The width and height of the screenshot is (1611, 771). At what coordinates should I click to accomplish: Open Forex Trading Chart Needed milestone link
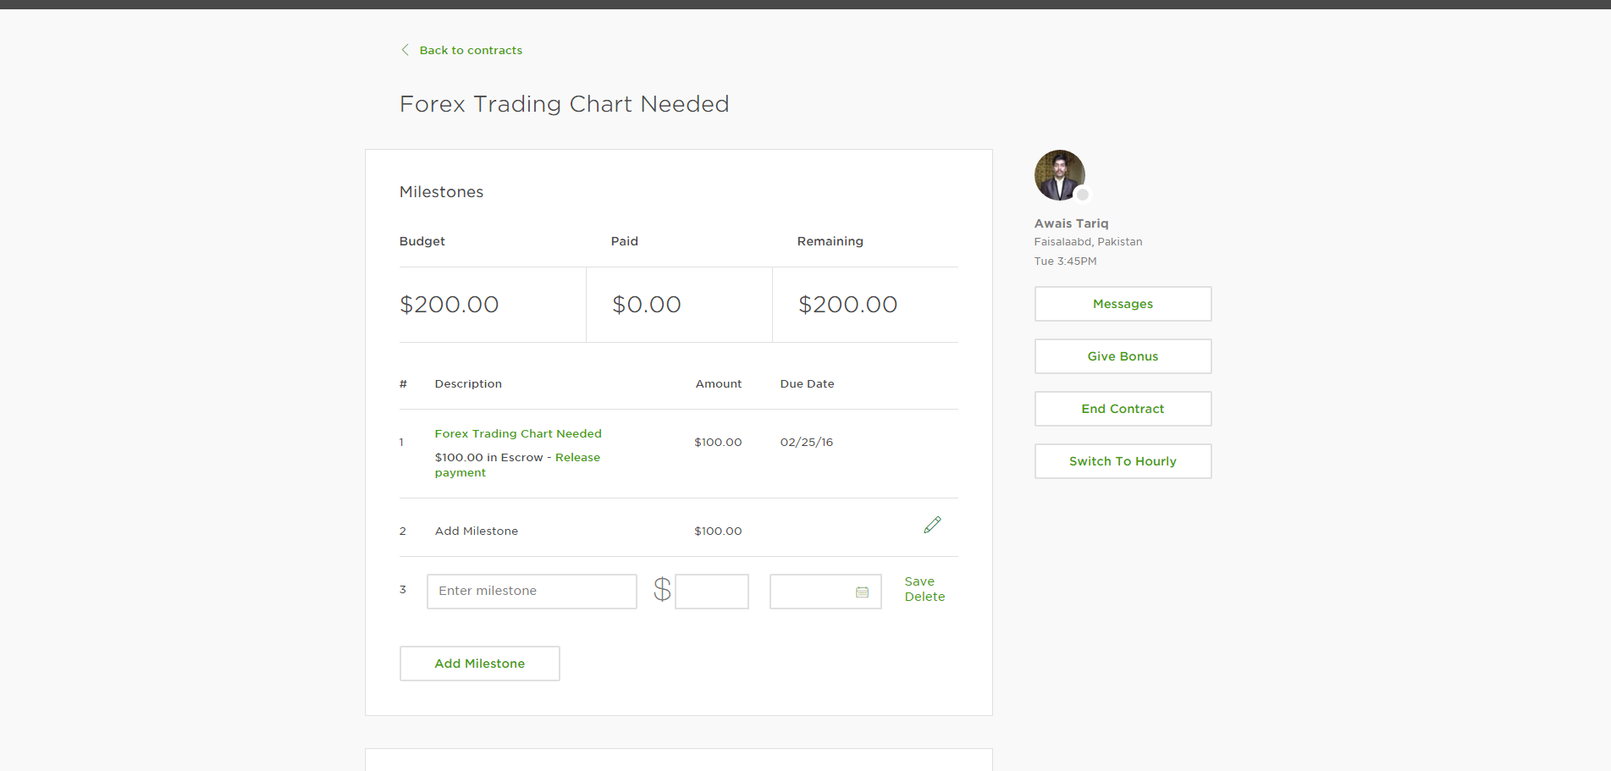click(518, 433)
